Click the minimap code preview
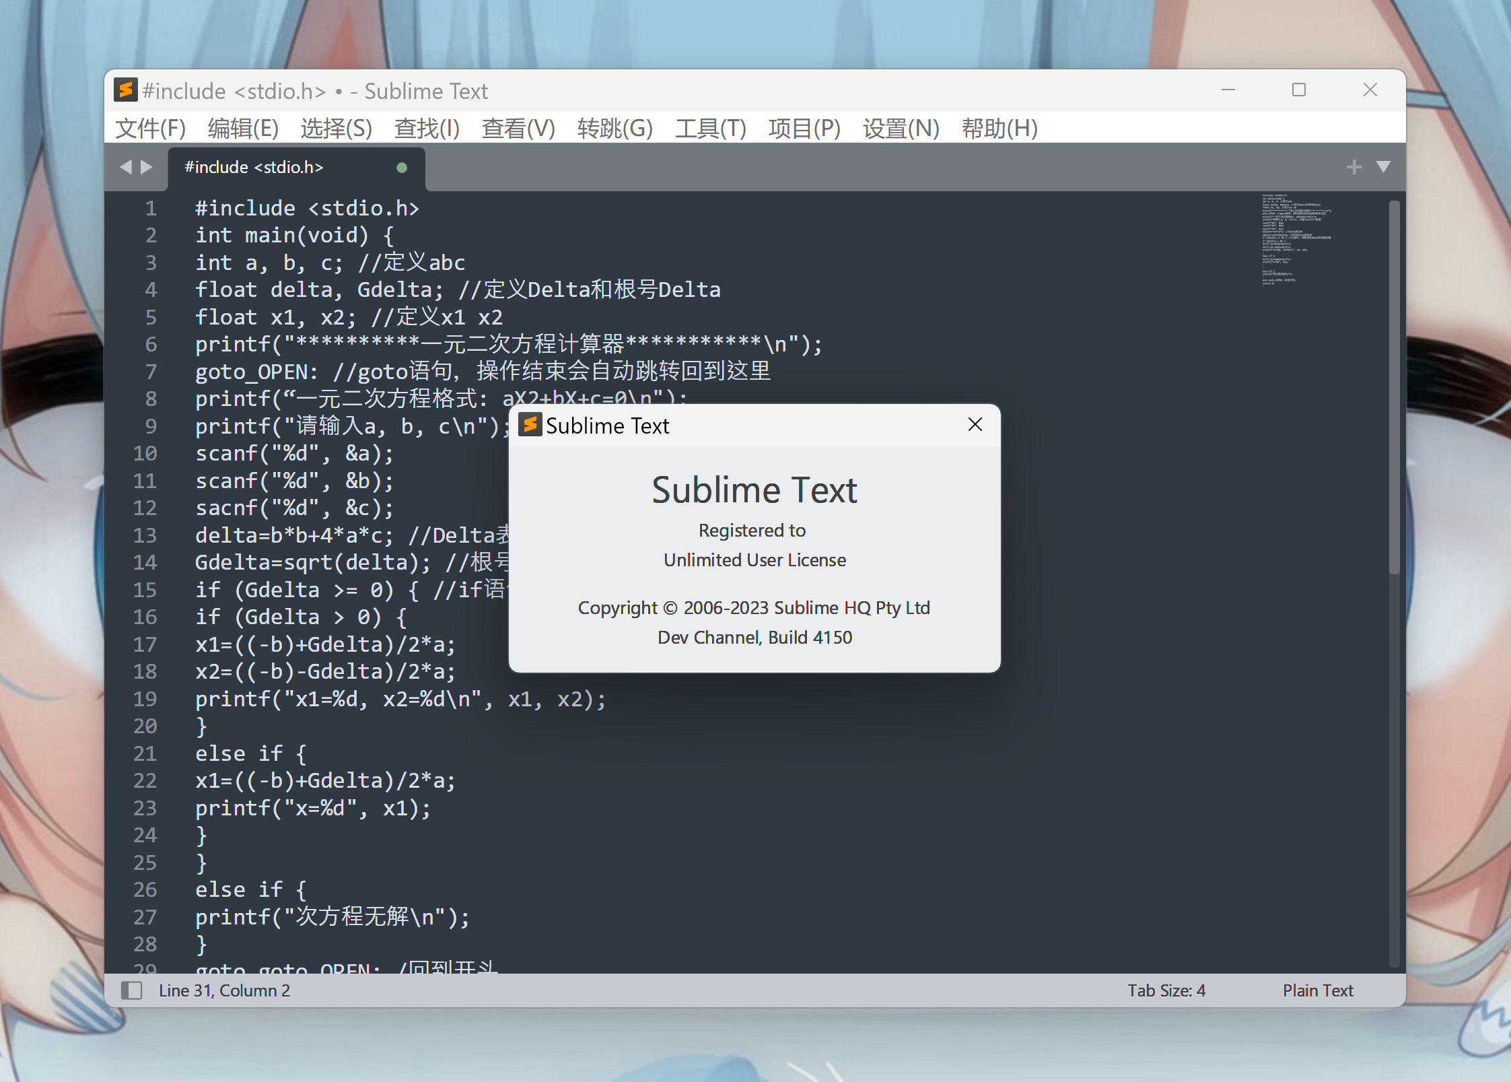 [x=1296, y=240]
